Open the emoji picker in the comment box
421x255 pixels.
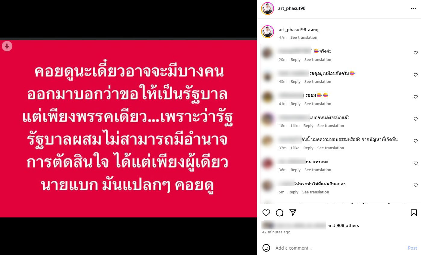click(x=266, y=248)
